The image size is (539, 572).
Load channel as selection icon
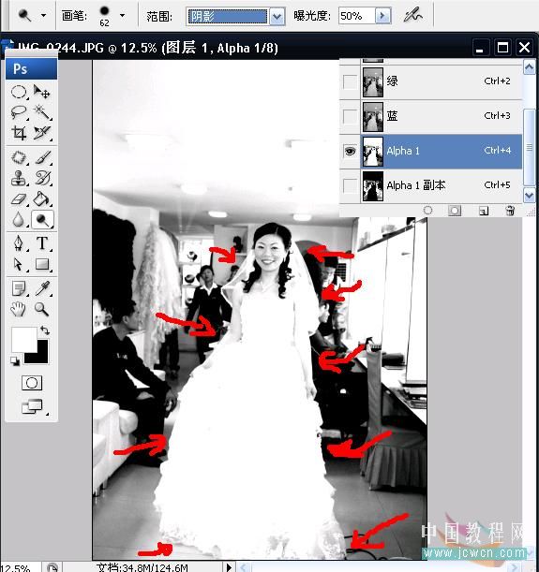(427, 211)
